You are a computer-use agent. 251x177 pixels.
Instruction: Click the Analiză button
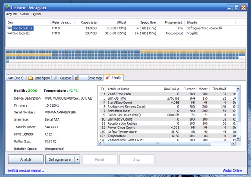(x=26, y=159)
